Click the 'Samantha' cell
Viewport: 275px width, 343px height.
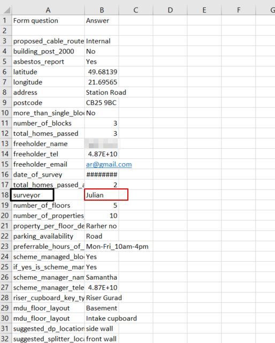[102, 277]
